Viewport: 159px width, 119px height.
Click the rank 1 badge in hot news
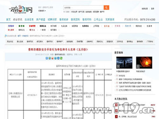click(116, 105)
